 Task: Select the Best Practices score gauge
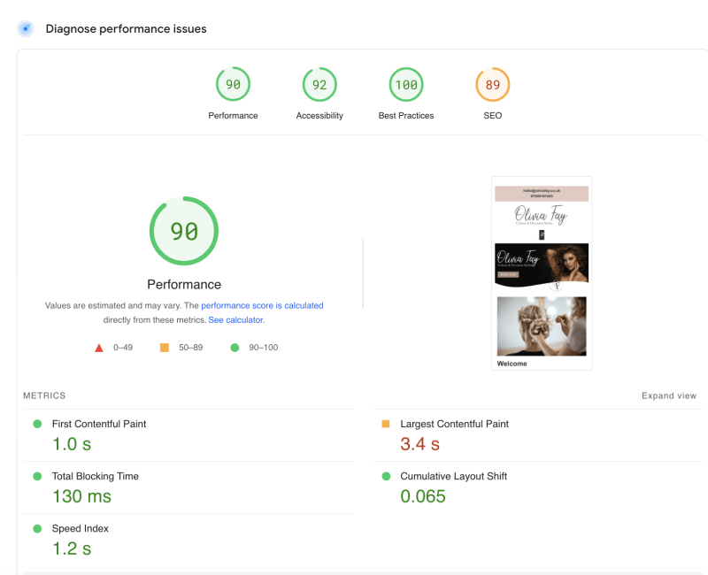tap(406, 85)
